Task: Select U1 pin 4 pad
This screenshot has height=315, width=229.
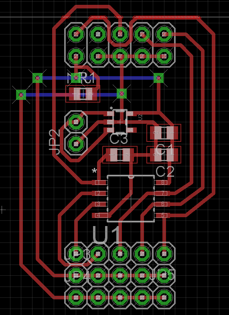Action: [x=99, y=215]
